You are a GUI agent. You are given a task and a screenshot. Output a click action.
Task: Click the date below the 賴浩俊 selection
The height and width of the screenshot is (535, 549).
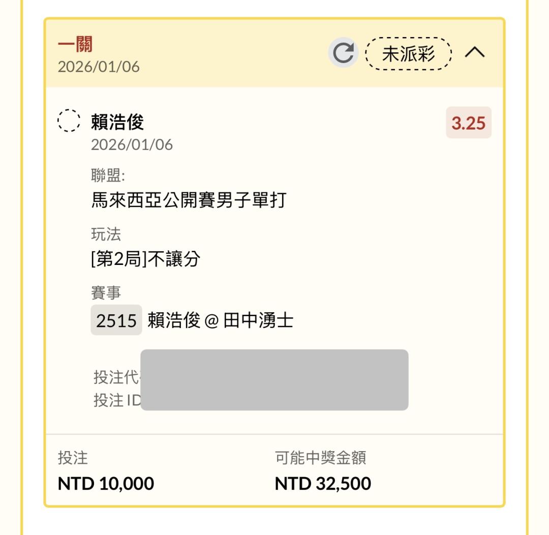(132, 144)
